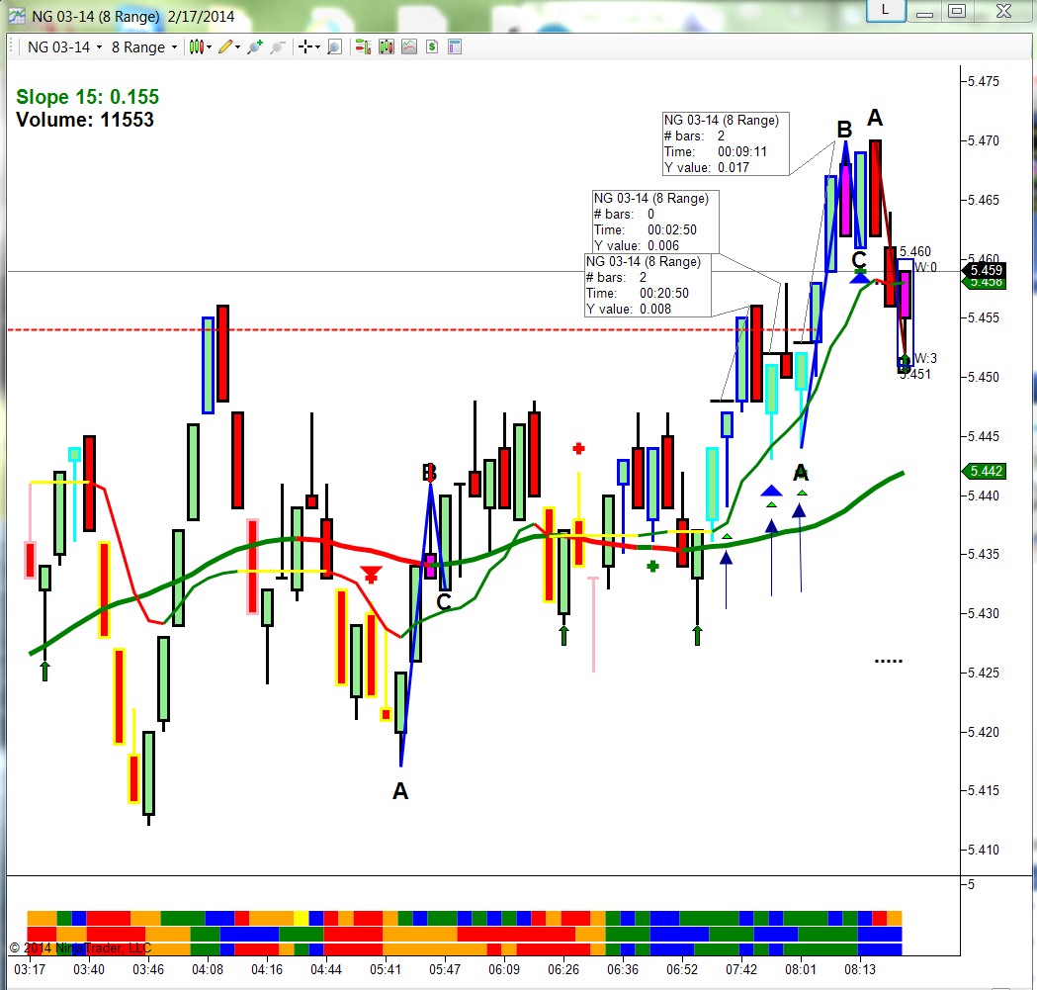Image resolution: width=1037 pixels, height=990 pixels.
Task: Open the data series candles icon
Action: click(387, 47)
